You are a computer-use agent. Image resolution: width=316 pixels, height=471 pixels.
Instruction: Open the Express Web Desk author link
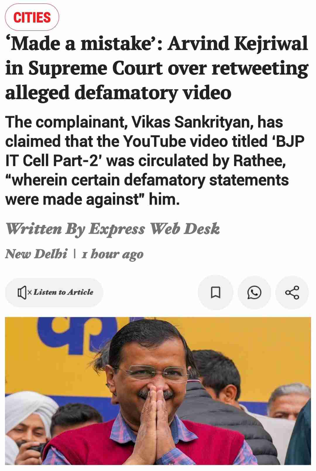coord(154,228)
